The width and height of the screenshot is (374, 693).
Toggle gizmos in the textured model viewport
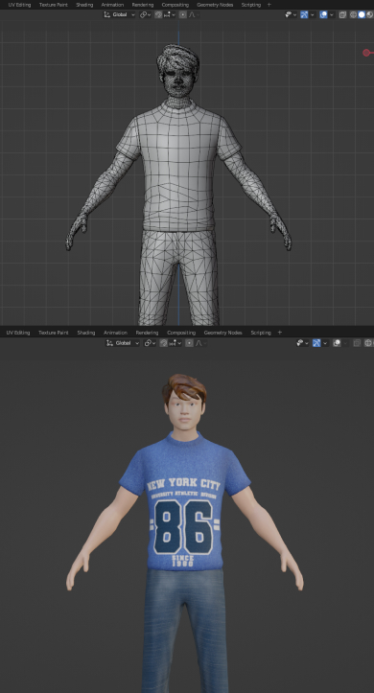coord(316,343)
